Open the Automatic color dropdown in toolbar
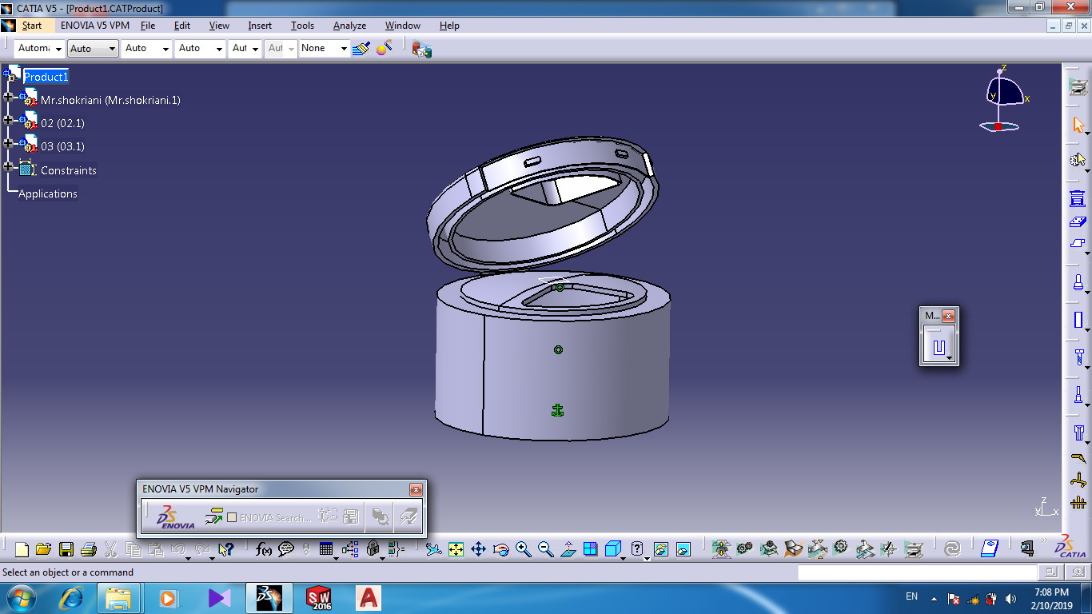 pos(39,49)
